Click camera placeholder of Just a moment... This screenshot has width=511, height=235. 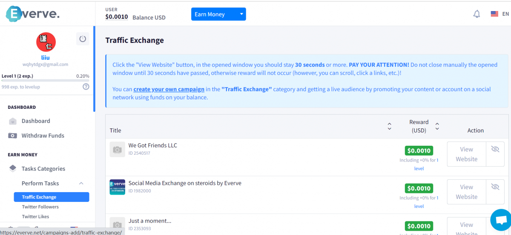pos(118,225)
